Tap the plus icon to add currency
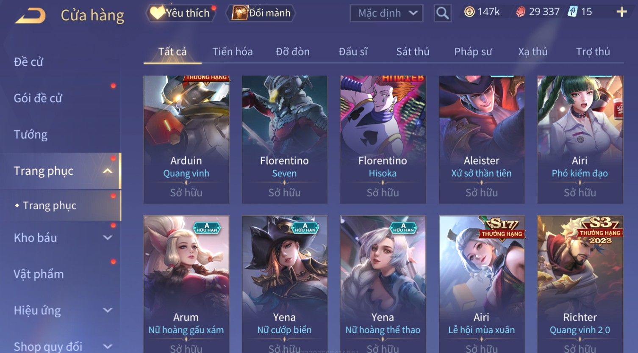The width and height of the screenshot is (638, 353). click(x=621, y=12)
